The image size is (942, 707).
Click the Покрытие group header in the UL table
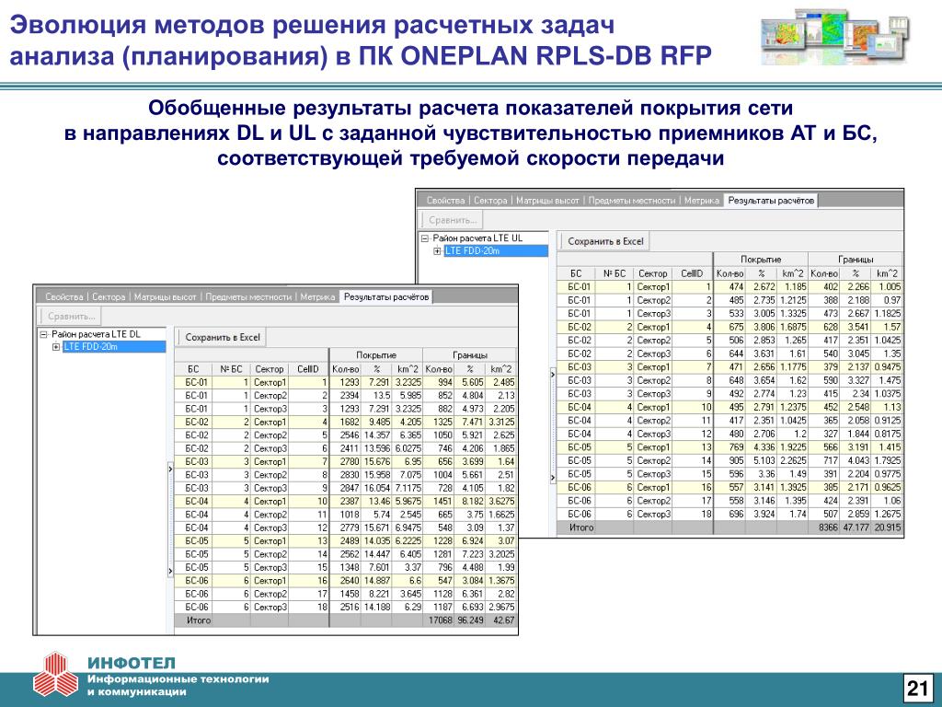click(761, 260)
